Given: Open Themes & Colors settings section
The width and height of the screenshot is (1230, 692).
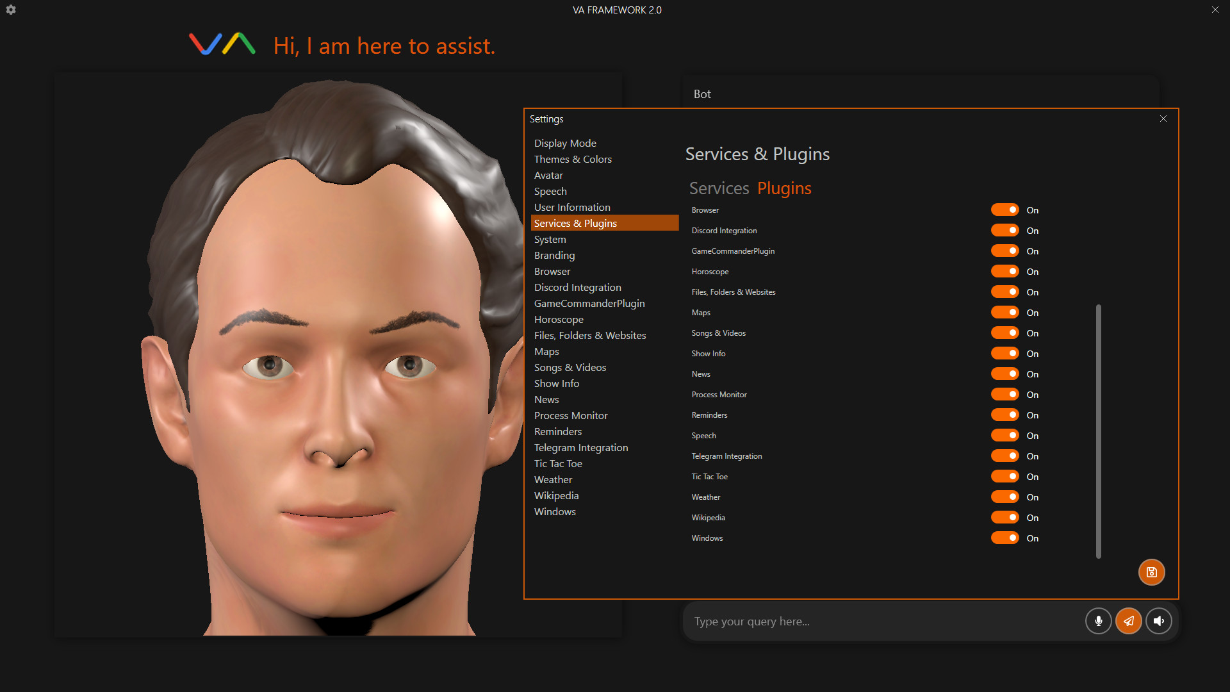Looking at the screenshot, I should coord(573,160).
